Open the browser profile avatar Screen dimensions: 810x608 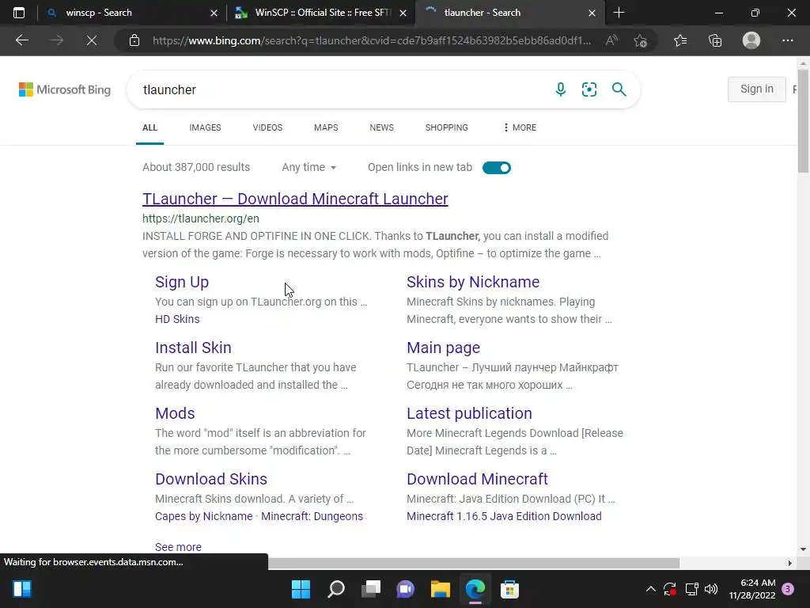[x=751, y=40]
